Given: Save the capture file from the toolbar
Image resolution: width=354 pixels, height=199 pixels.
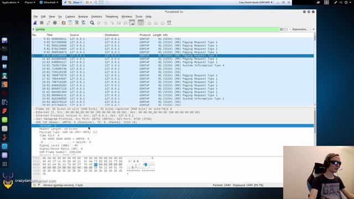Looking at the screenshot, I should pyautogui.click(x=70, y=23).
